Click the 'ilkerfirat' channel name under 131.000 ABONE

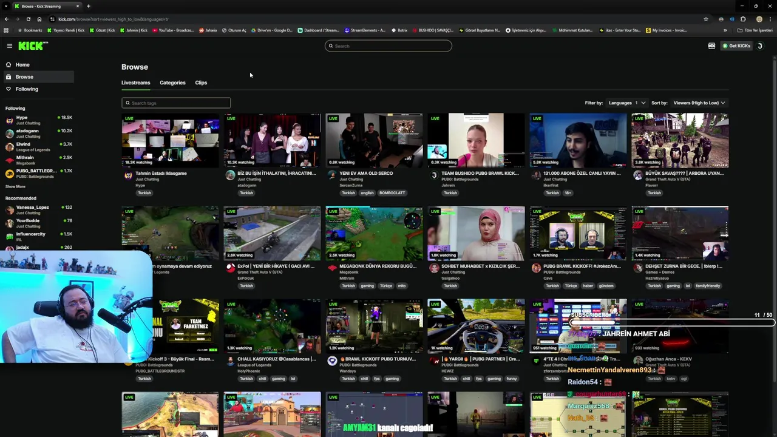pyautogui.click(x=551, y=185)
